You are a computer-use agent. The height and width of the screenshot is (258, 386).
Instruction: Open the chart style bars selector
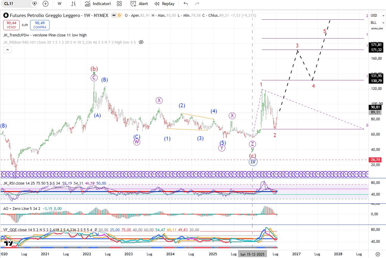(x=73, y=4)
